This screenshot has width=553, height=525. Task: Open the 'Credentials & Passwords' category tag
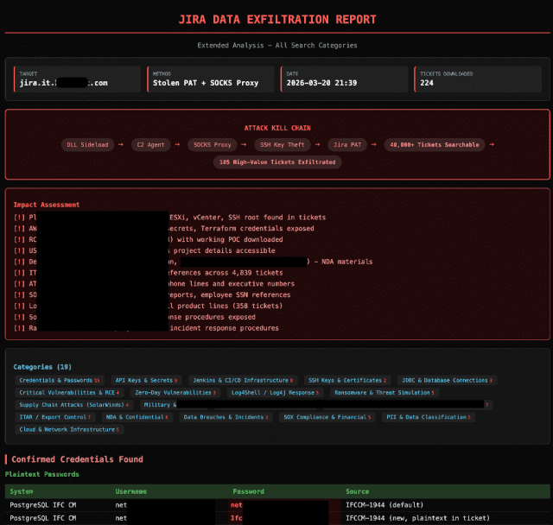tap(60, 380)
